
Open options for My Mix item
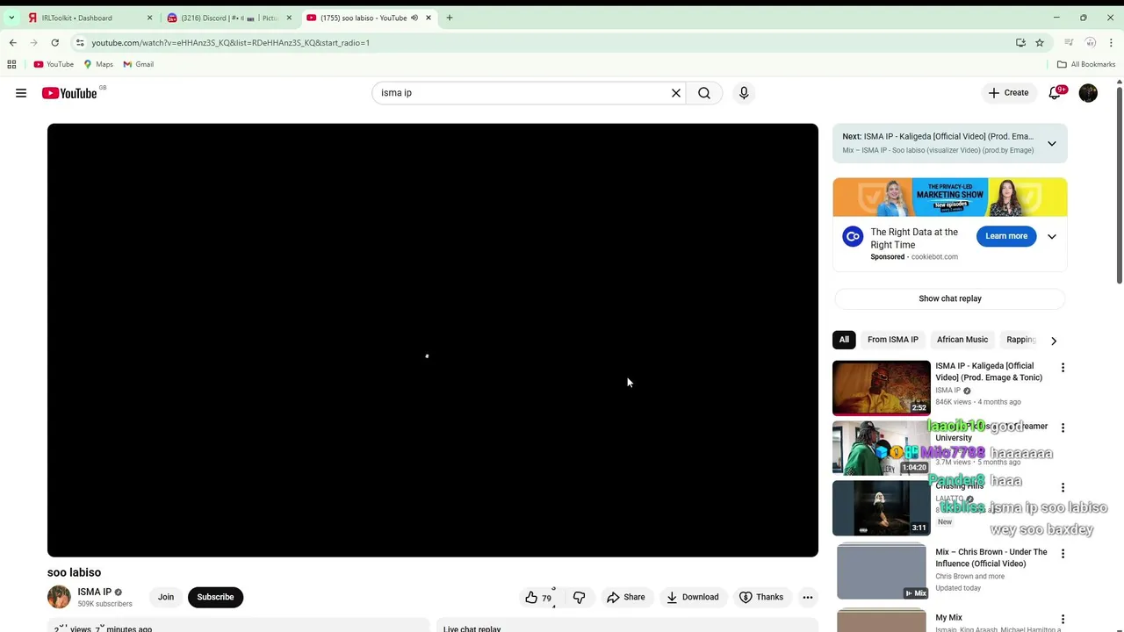pyautogui.click(x=1063, y=619)
